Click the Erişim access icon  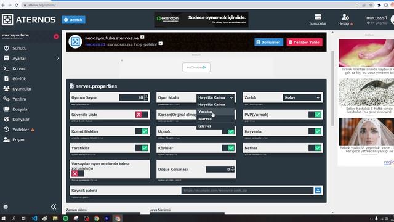pyautogui.click(x=6, y=140)
